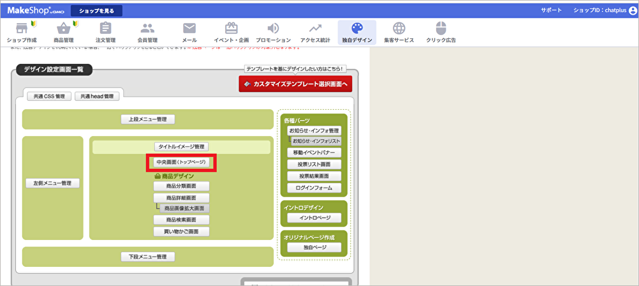639x286 pixels.
Task: Open お知らせ･インフォリスト
Action: coord(316,141)
